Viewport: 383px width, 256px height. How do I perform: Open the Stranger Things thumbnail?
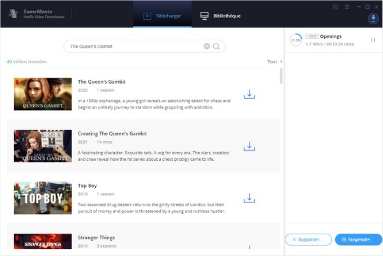pos(43,241)
